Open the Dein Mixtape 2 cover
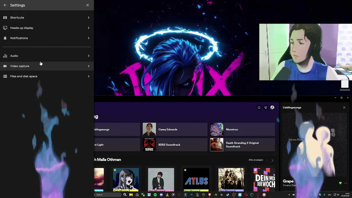The image size is (352, 198). [x=126, y=180]
